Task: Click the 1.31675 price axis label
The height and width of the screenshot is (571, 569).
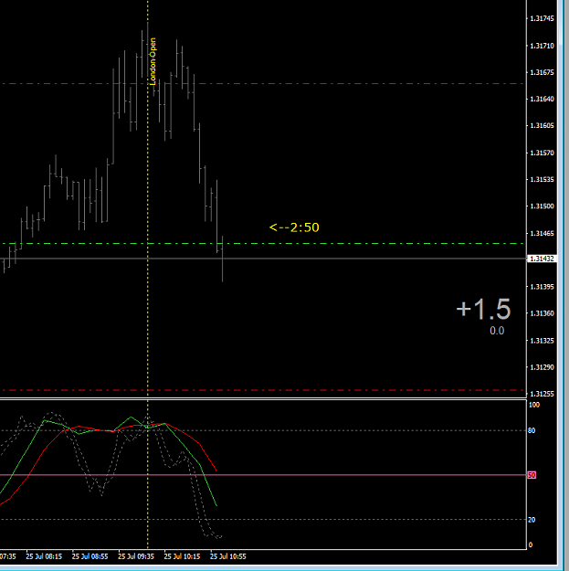Action: pos(543,72)
